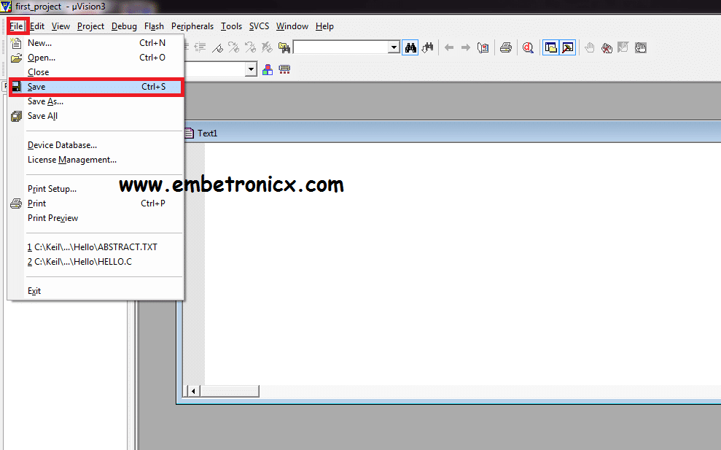Choose New... from the File menu
The image size is (721, 450).
pos(96,43)
